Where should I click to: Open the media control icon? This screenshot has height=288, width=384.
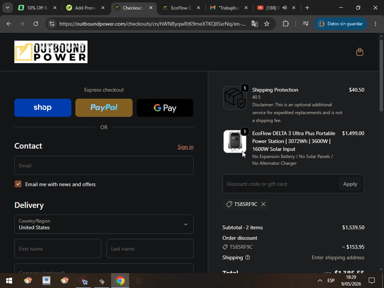pyautogui.click(x=306, y=24)
